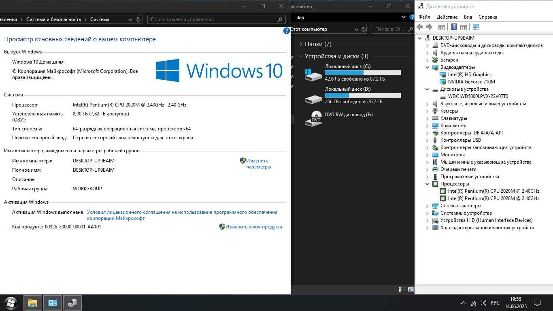Click Local Disk (D:) capacity bar
This screenshot has height=311, width=553.
point(363,96)
